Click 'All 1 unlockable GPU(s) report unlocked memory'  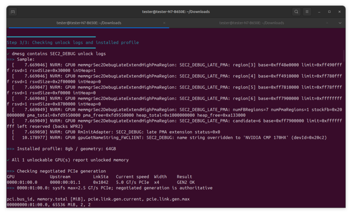[68, 160]
